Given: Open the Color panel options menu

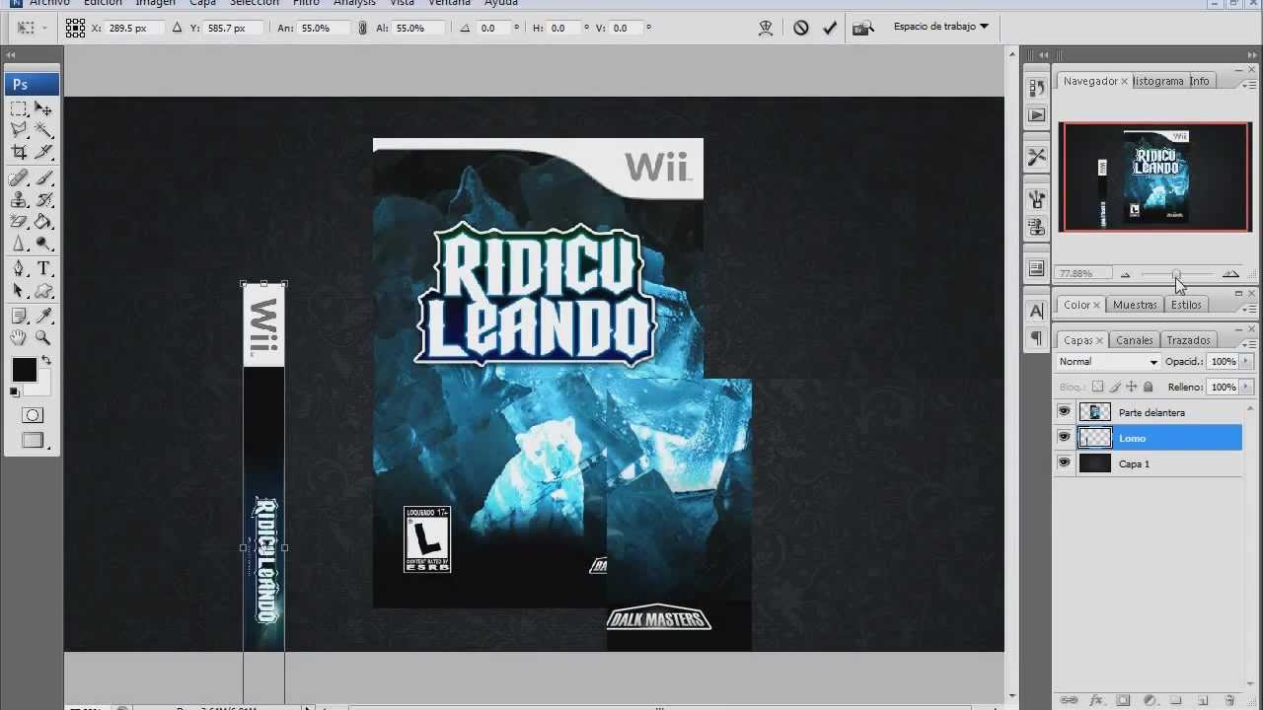Looking at the screenshot, I should (x=1250, y=309).
